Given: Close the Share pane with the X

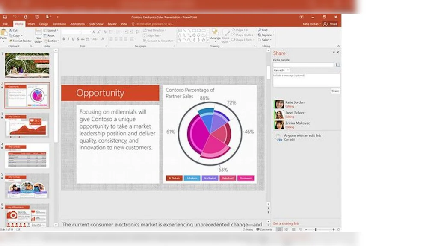Looking at the screenshot, I should tap(338, 52).
